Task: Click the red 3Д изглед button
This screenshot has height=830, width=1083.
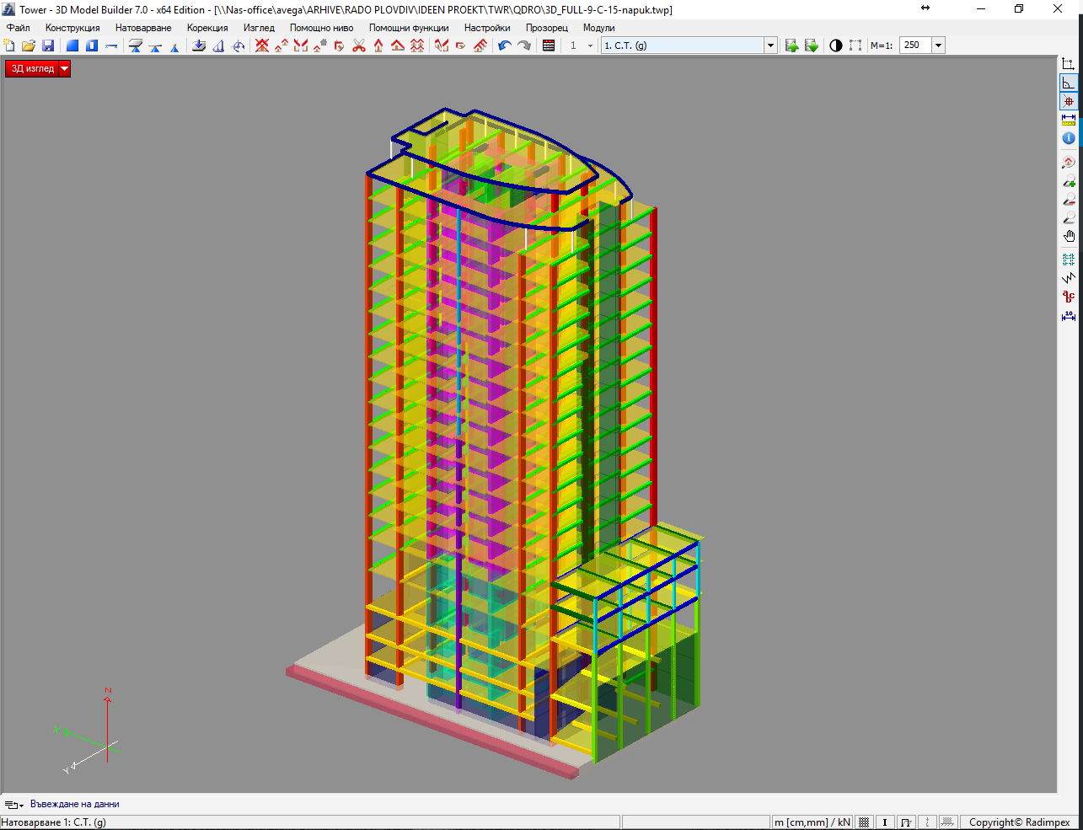Action: coord(32,69)
